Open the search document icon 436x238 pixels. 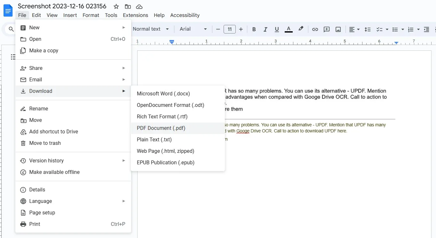11,29
